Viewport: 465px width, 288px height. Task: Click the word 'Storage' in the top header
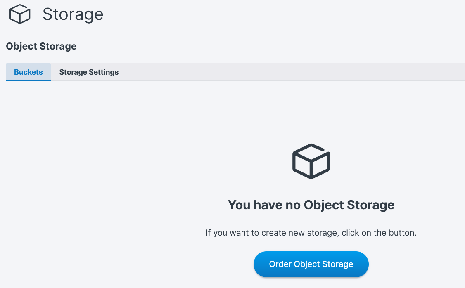coord(73,14)
